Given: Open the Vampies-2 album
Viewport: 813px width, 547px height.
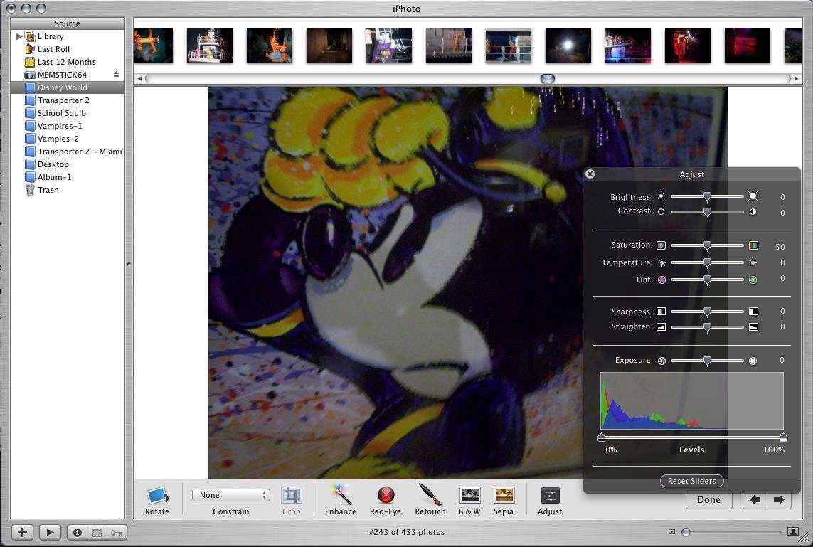Looking at the screenshot, I should point(68,139).
